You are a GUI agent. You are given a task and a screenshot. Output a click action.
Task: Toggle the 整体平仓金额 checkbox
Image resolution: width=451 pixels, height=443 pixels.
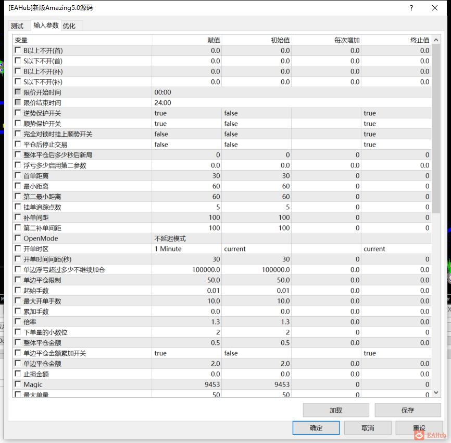[18, 342]
